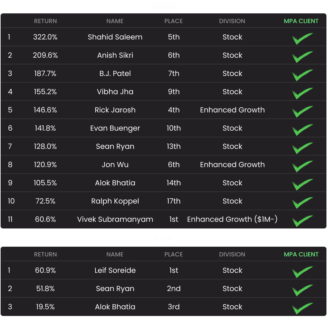Select the name Leif Soreide
This screenshot has width=327, height=319.
pyautogui.click(x=115, y=270)
